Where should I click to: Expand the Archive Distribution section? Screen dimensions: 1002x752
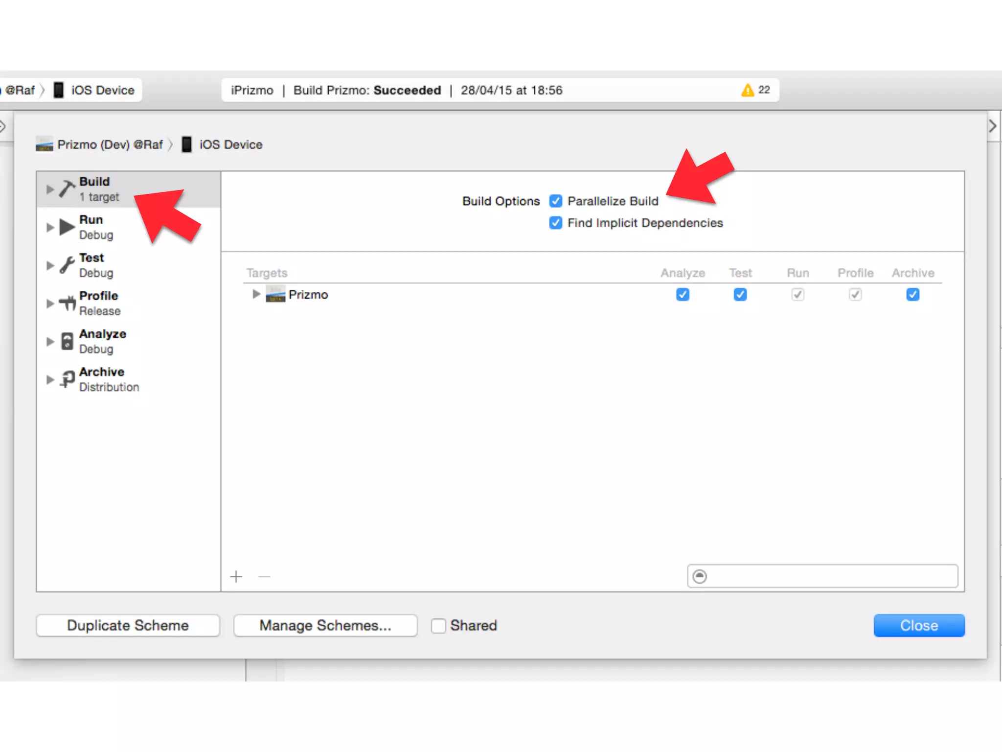click(50, 379)
